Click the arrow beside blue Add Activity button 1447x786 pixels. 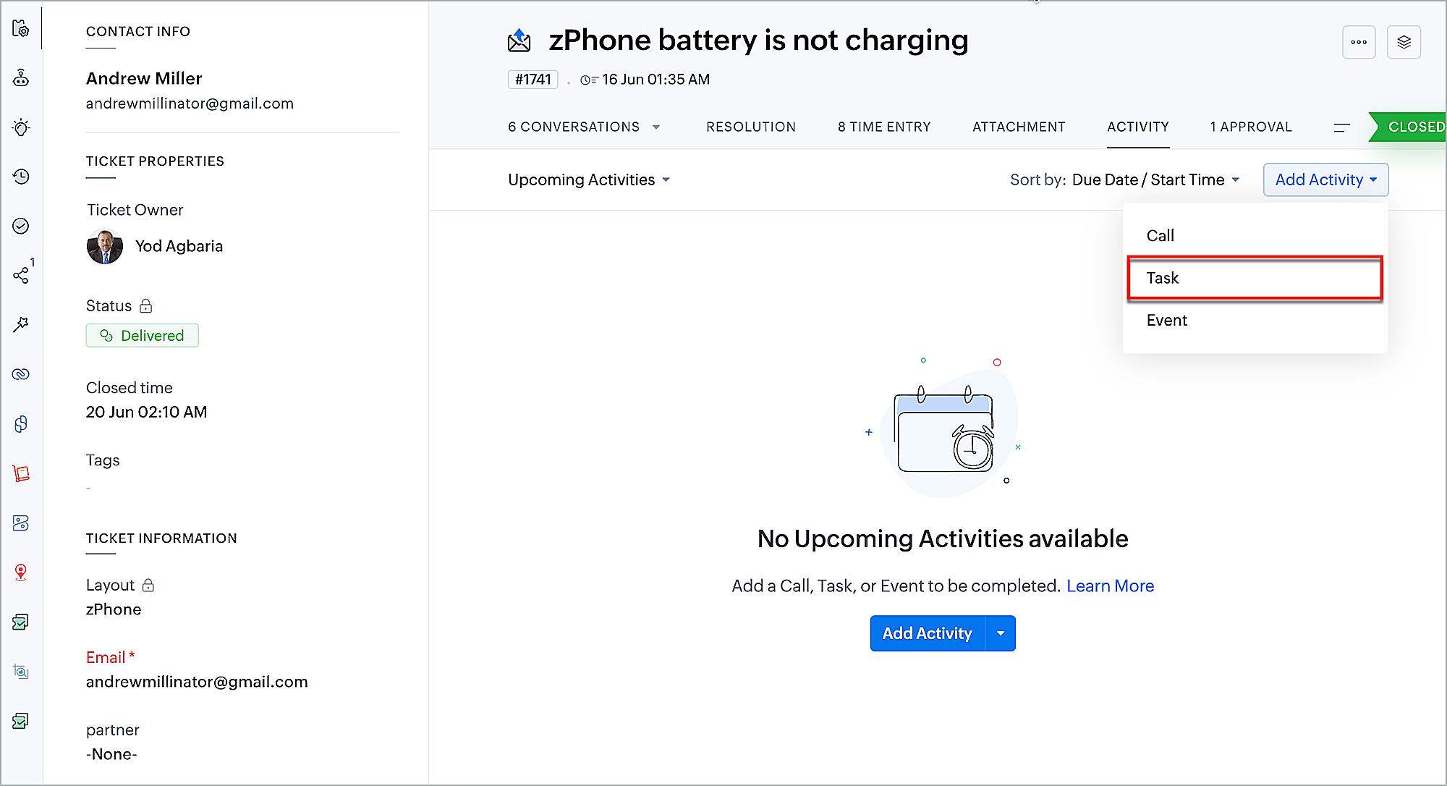pyautogui.click(x=1001, y=633)
